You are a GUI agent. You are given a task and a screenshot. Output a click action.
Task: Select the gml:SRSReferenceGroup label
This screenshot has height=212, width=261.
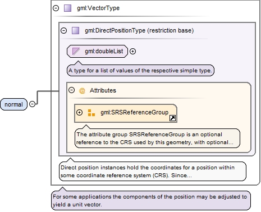point(134,112)
